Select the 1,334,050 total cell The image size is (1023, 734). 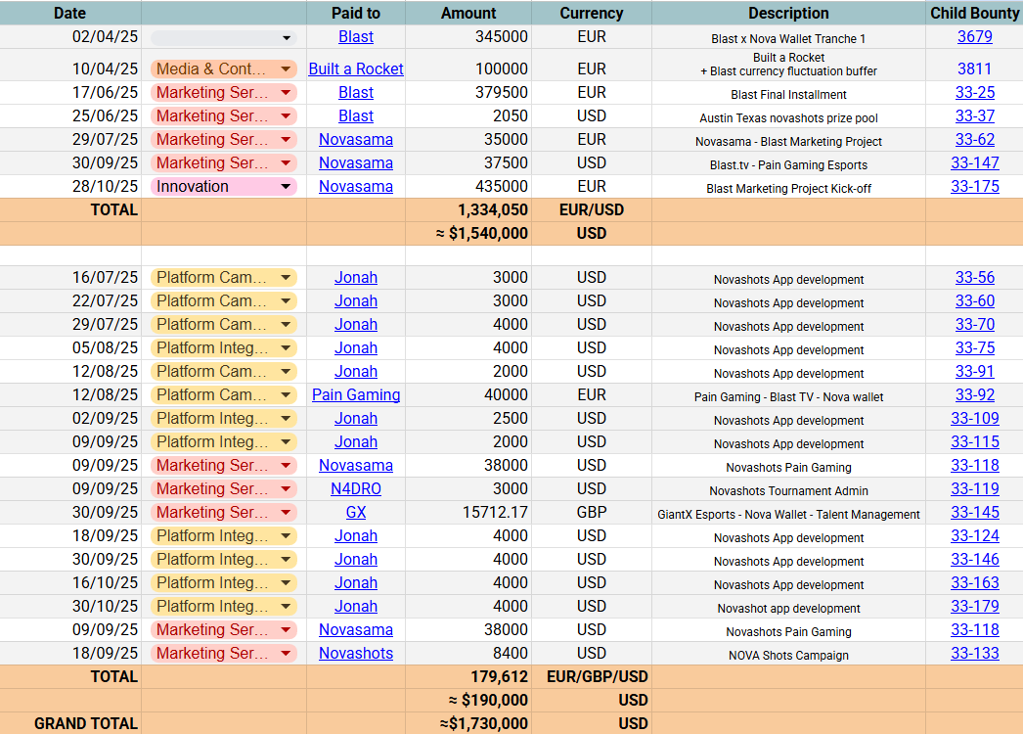pyautogui.click(x=468, y=209)
